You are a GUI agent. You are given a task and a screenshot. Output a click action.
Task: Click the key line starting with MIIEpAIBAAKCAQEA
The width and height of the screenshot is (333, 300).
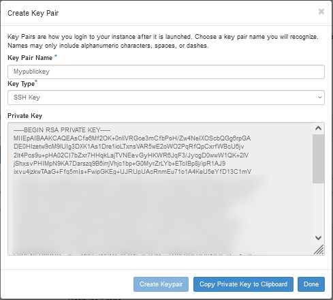[x=132, y=138]
